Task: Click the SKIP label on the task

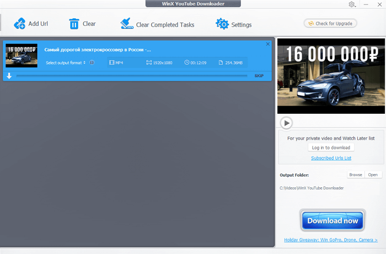Action: pyautogui.click(x=259, y=76)
